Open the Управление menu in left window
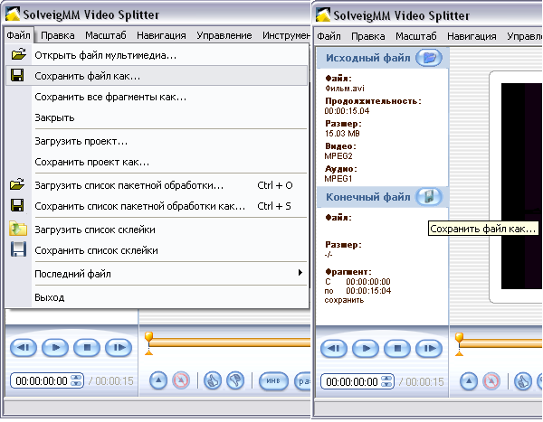 (x=224, y=35)
